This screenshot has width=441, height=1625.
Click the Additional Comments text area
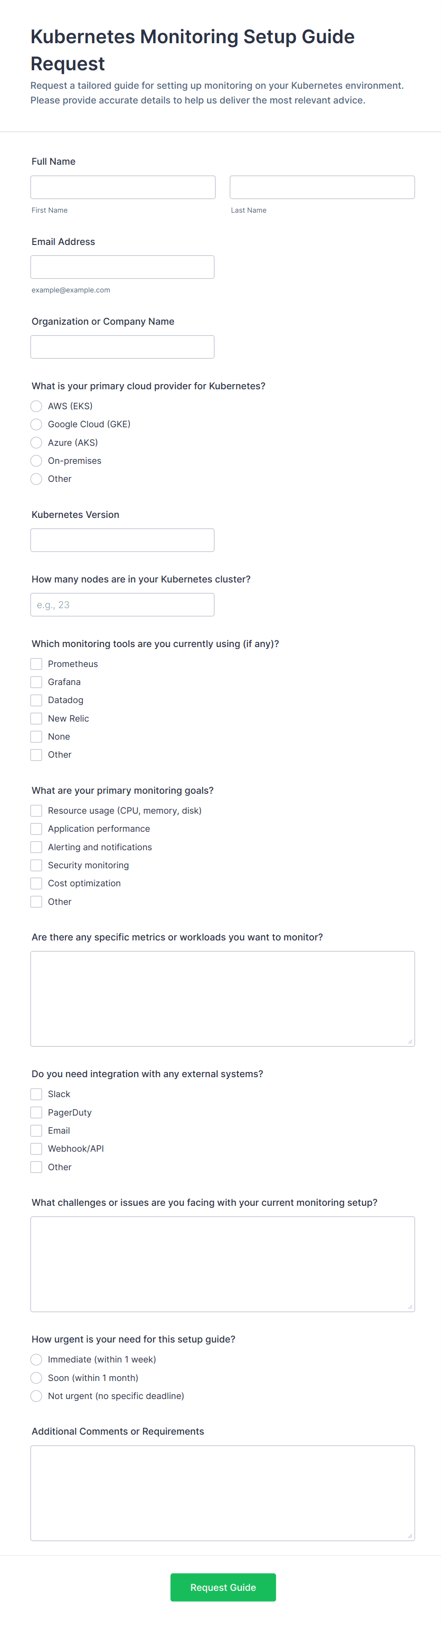tap(222, 1493)
